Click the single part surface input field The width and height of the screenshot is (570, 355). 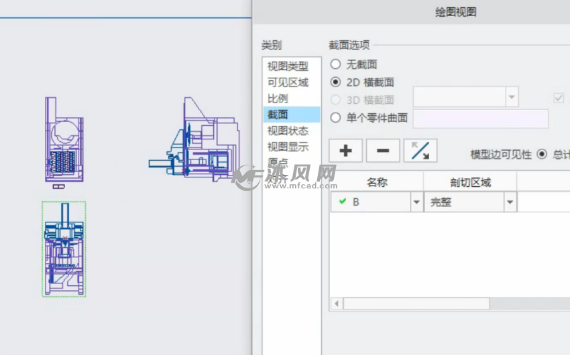481,119
